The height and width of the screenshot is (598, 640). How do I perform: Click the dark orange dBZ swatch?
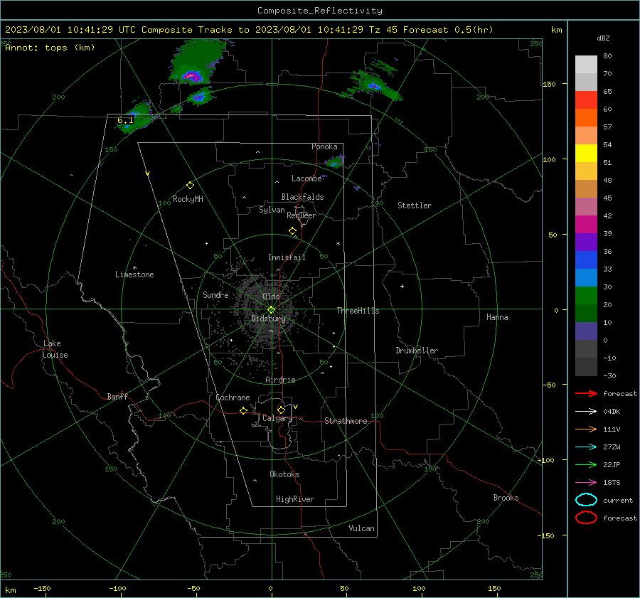(586, 117)
